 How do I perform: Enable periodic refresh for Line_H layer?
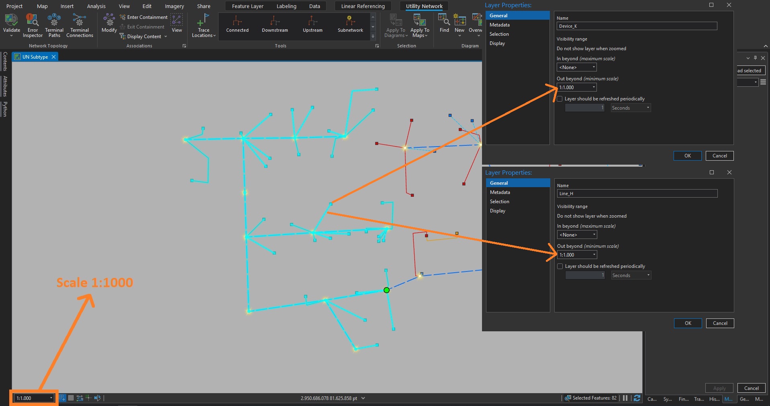560,266
